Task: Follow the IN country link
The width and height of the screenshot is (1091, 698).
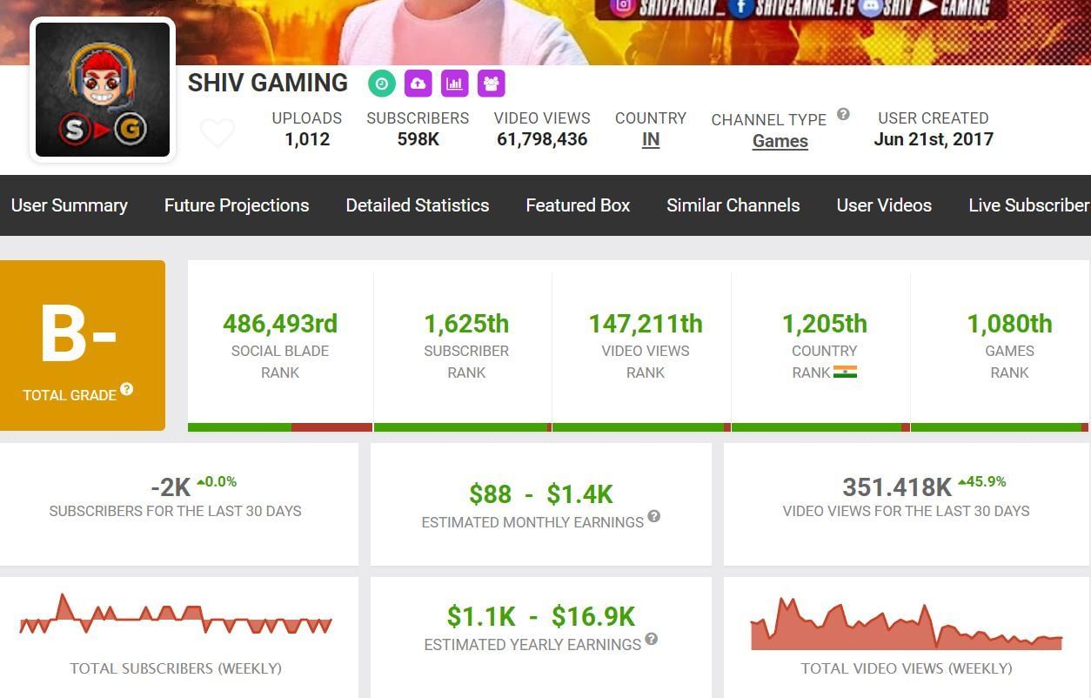Action: (x=651, y=139)
